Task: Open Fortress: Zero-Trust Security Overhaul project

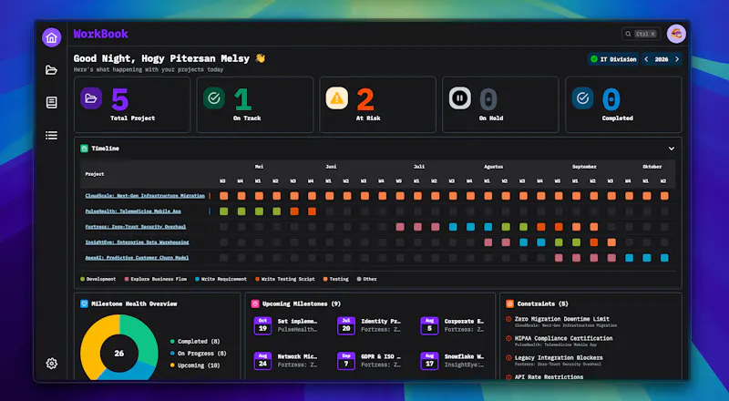Action: [135, 227]
